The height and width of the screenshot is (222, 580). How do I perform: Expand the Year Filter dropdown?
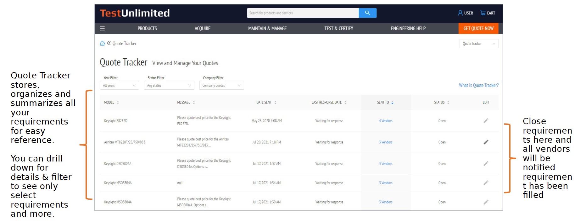(x=119, y=85)
